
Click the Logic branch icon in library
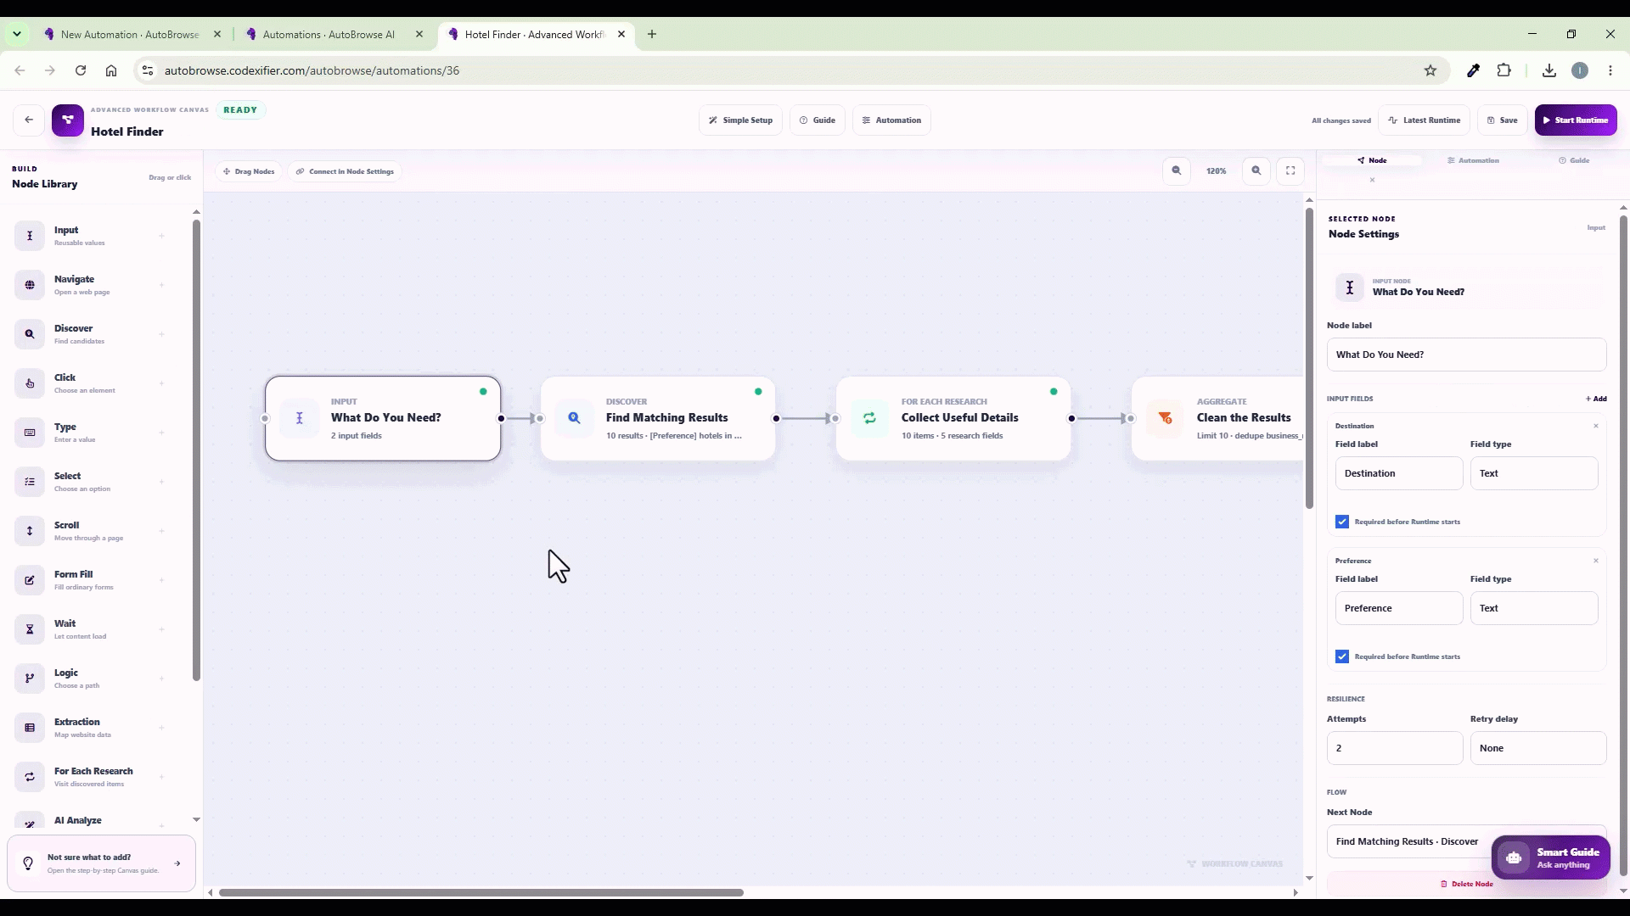30,679
